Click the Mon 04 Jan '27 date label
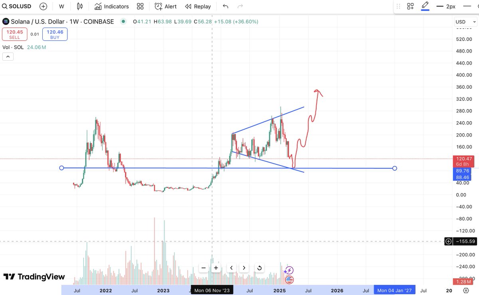 click(394, 290)
